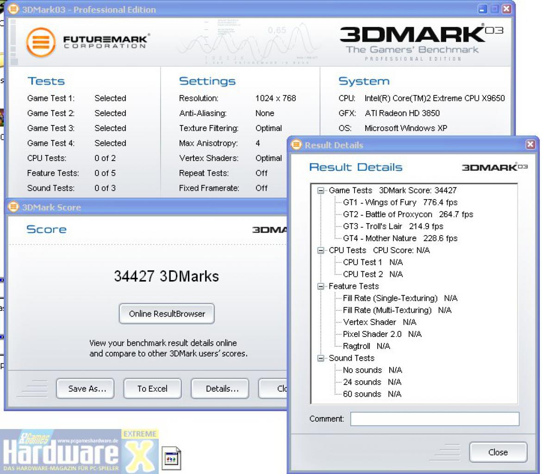Export results with To Excel button

point(152,389)
